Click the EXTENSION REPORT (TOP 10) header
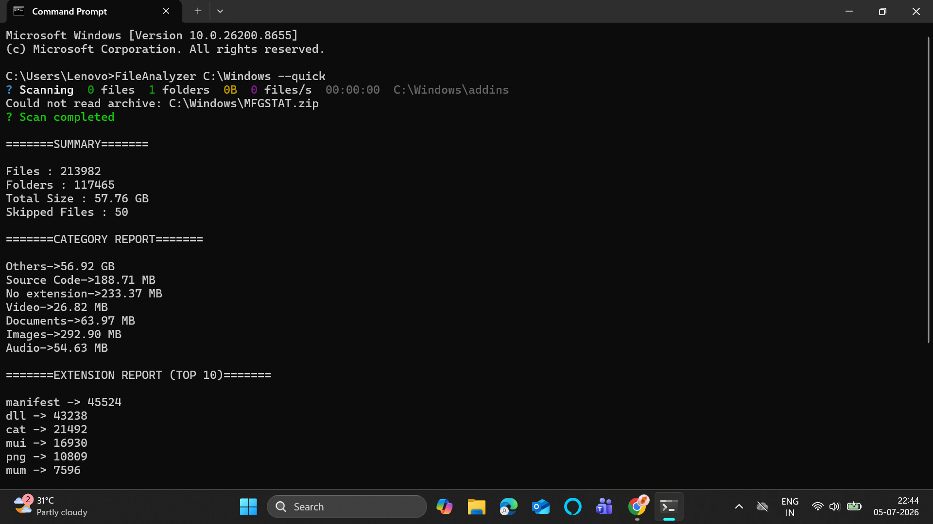933x524 pixels. tap(138, 375)
